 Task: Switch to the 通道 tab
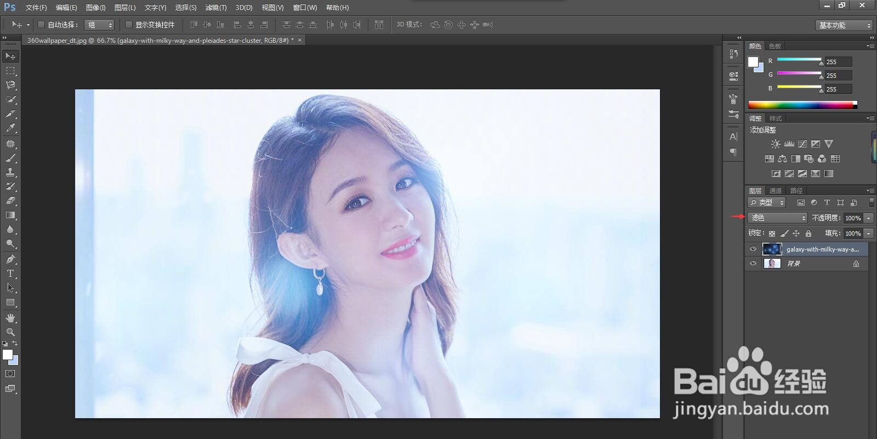(x=776, y=191)
